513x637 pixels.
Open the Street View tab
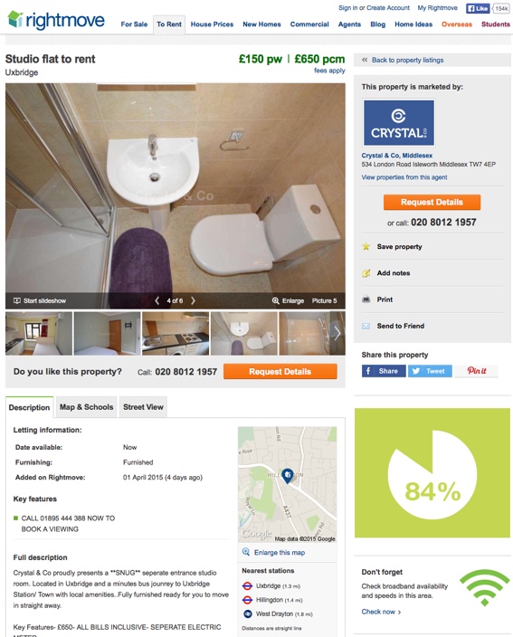[x=143, y=407]
